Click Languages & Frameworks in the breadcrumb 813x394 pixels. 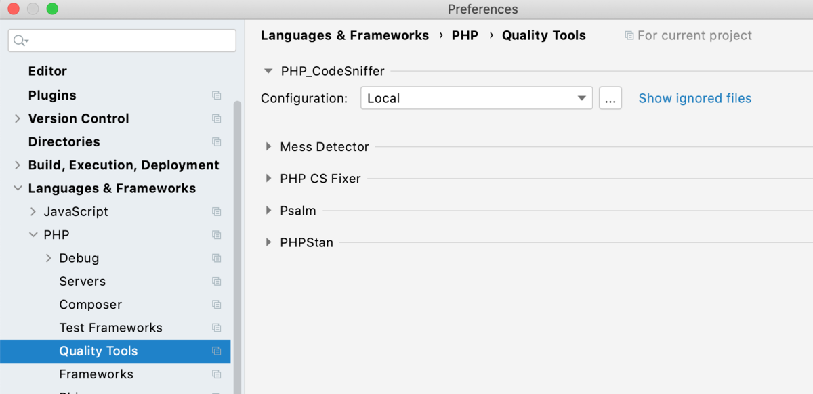(345, 36)
